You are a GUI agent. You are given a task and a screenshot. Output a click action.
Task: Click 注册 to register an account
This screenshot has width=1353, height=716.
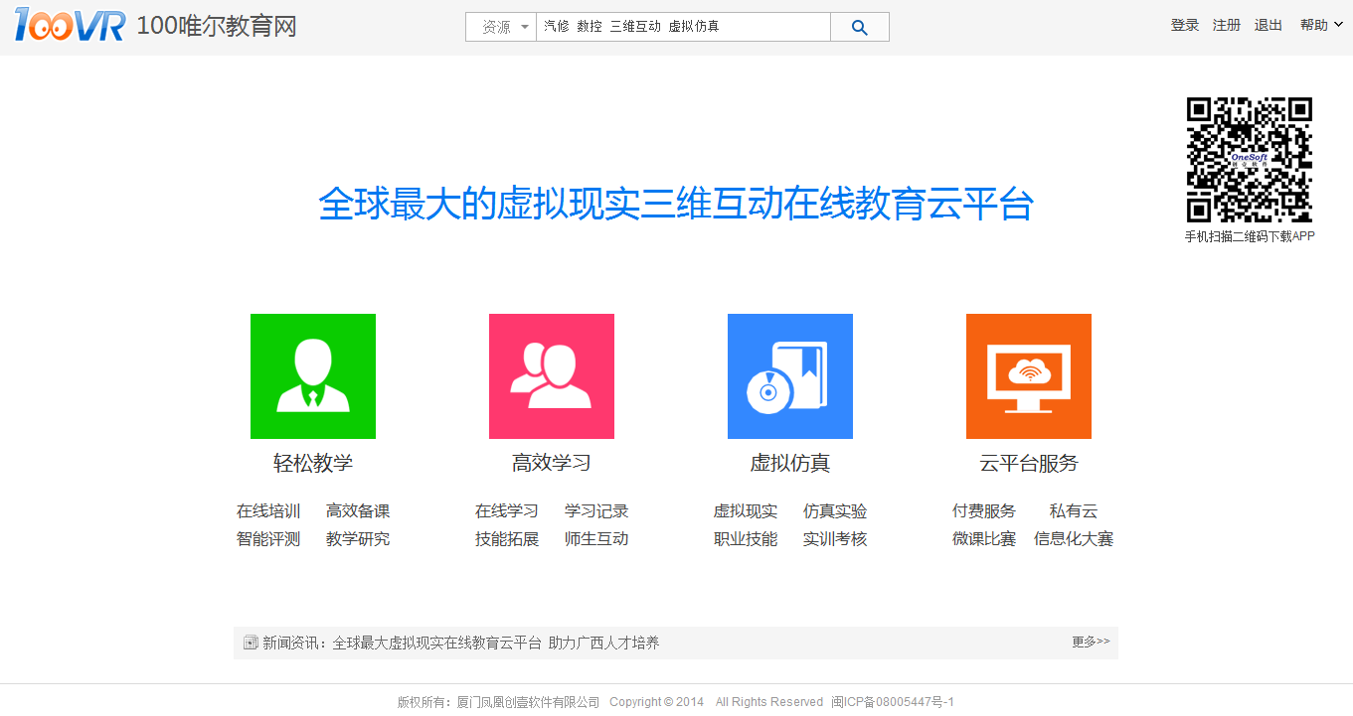1227,26
